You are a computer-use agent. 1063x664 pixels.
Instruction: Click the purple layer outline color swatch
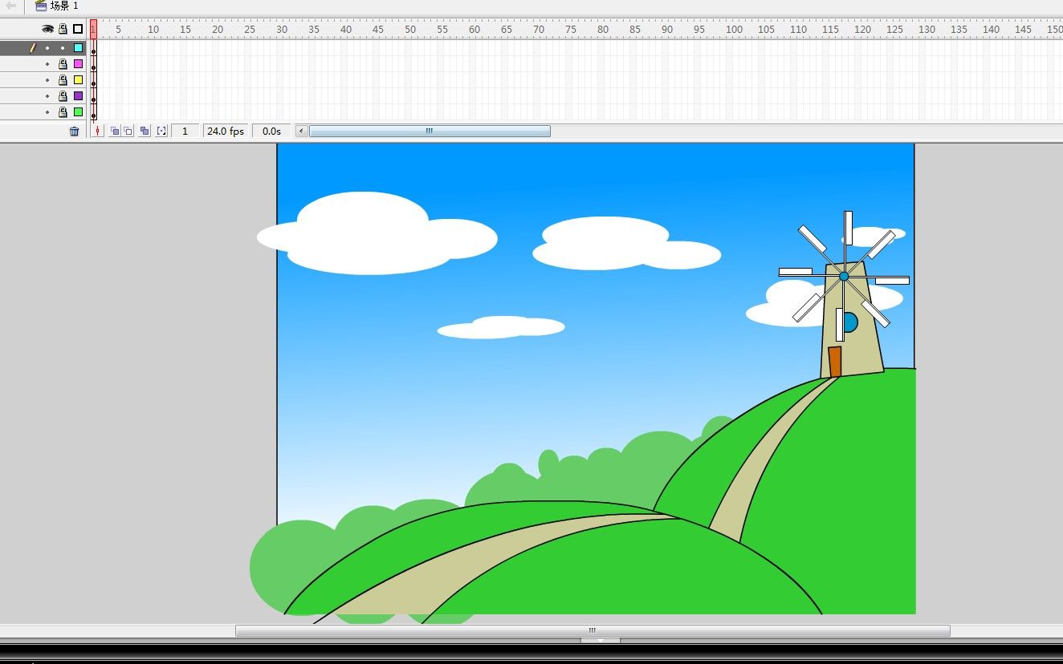pos(78,96)
